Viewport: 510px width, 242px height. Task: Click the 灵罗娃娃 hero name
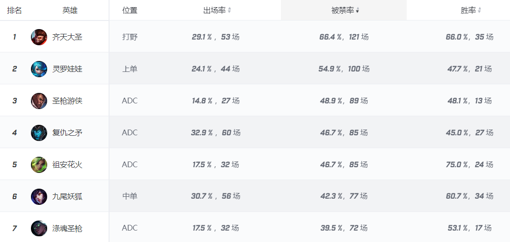(x=67, y=69)
